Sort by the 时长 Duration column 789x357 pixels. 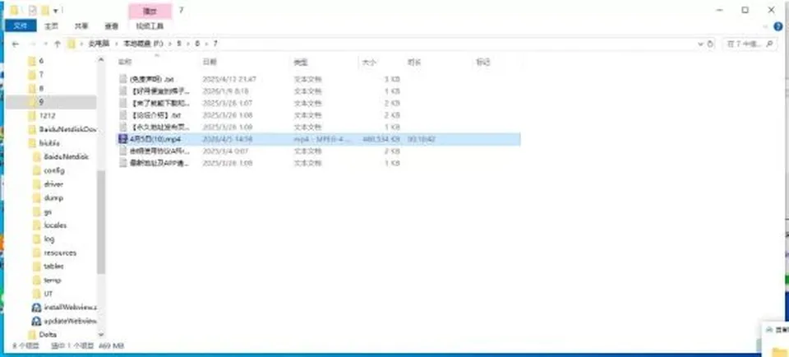(x=414, y=63)
